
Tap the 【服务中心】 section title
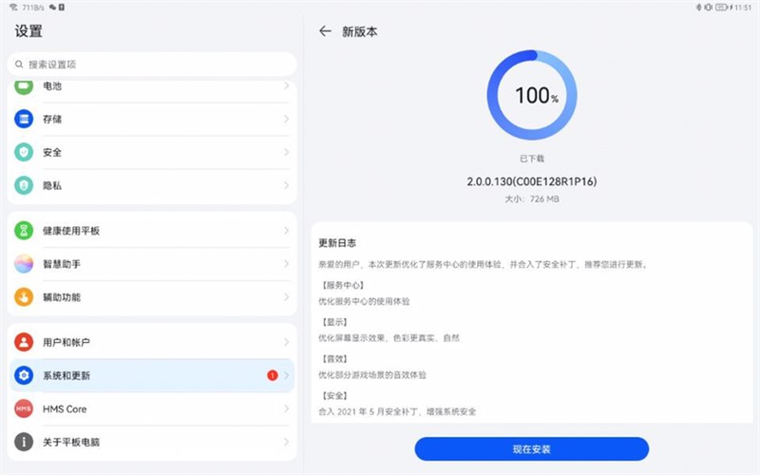pos(343,285)
